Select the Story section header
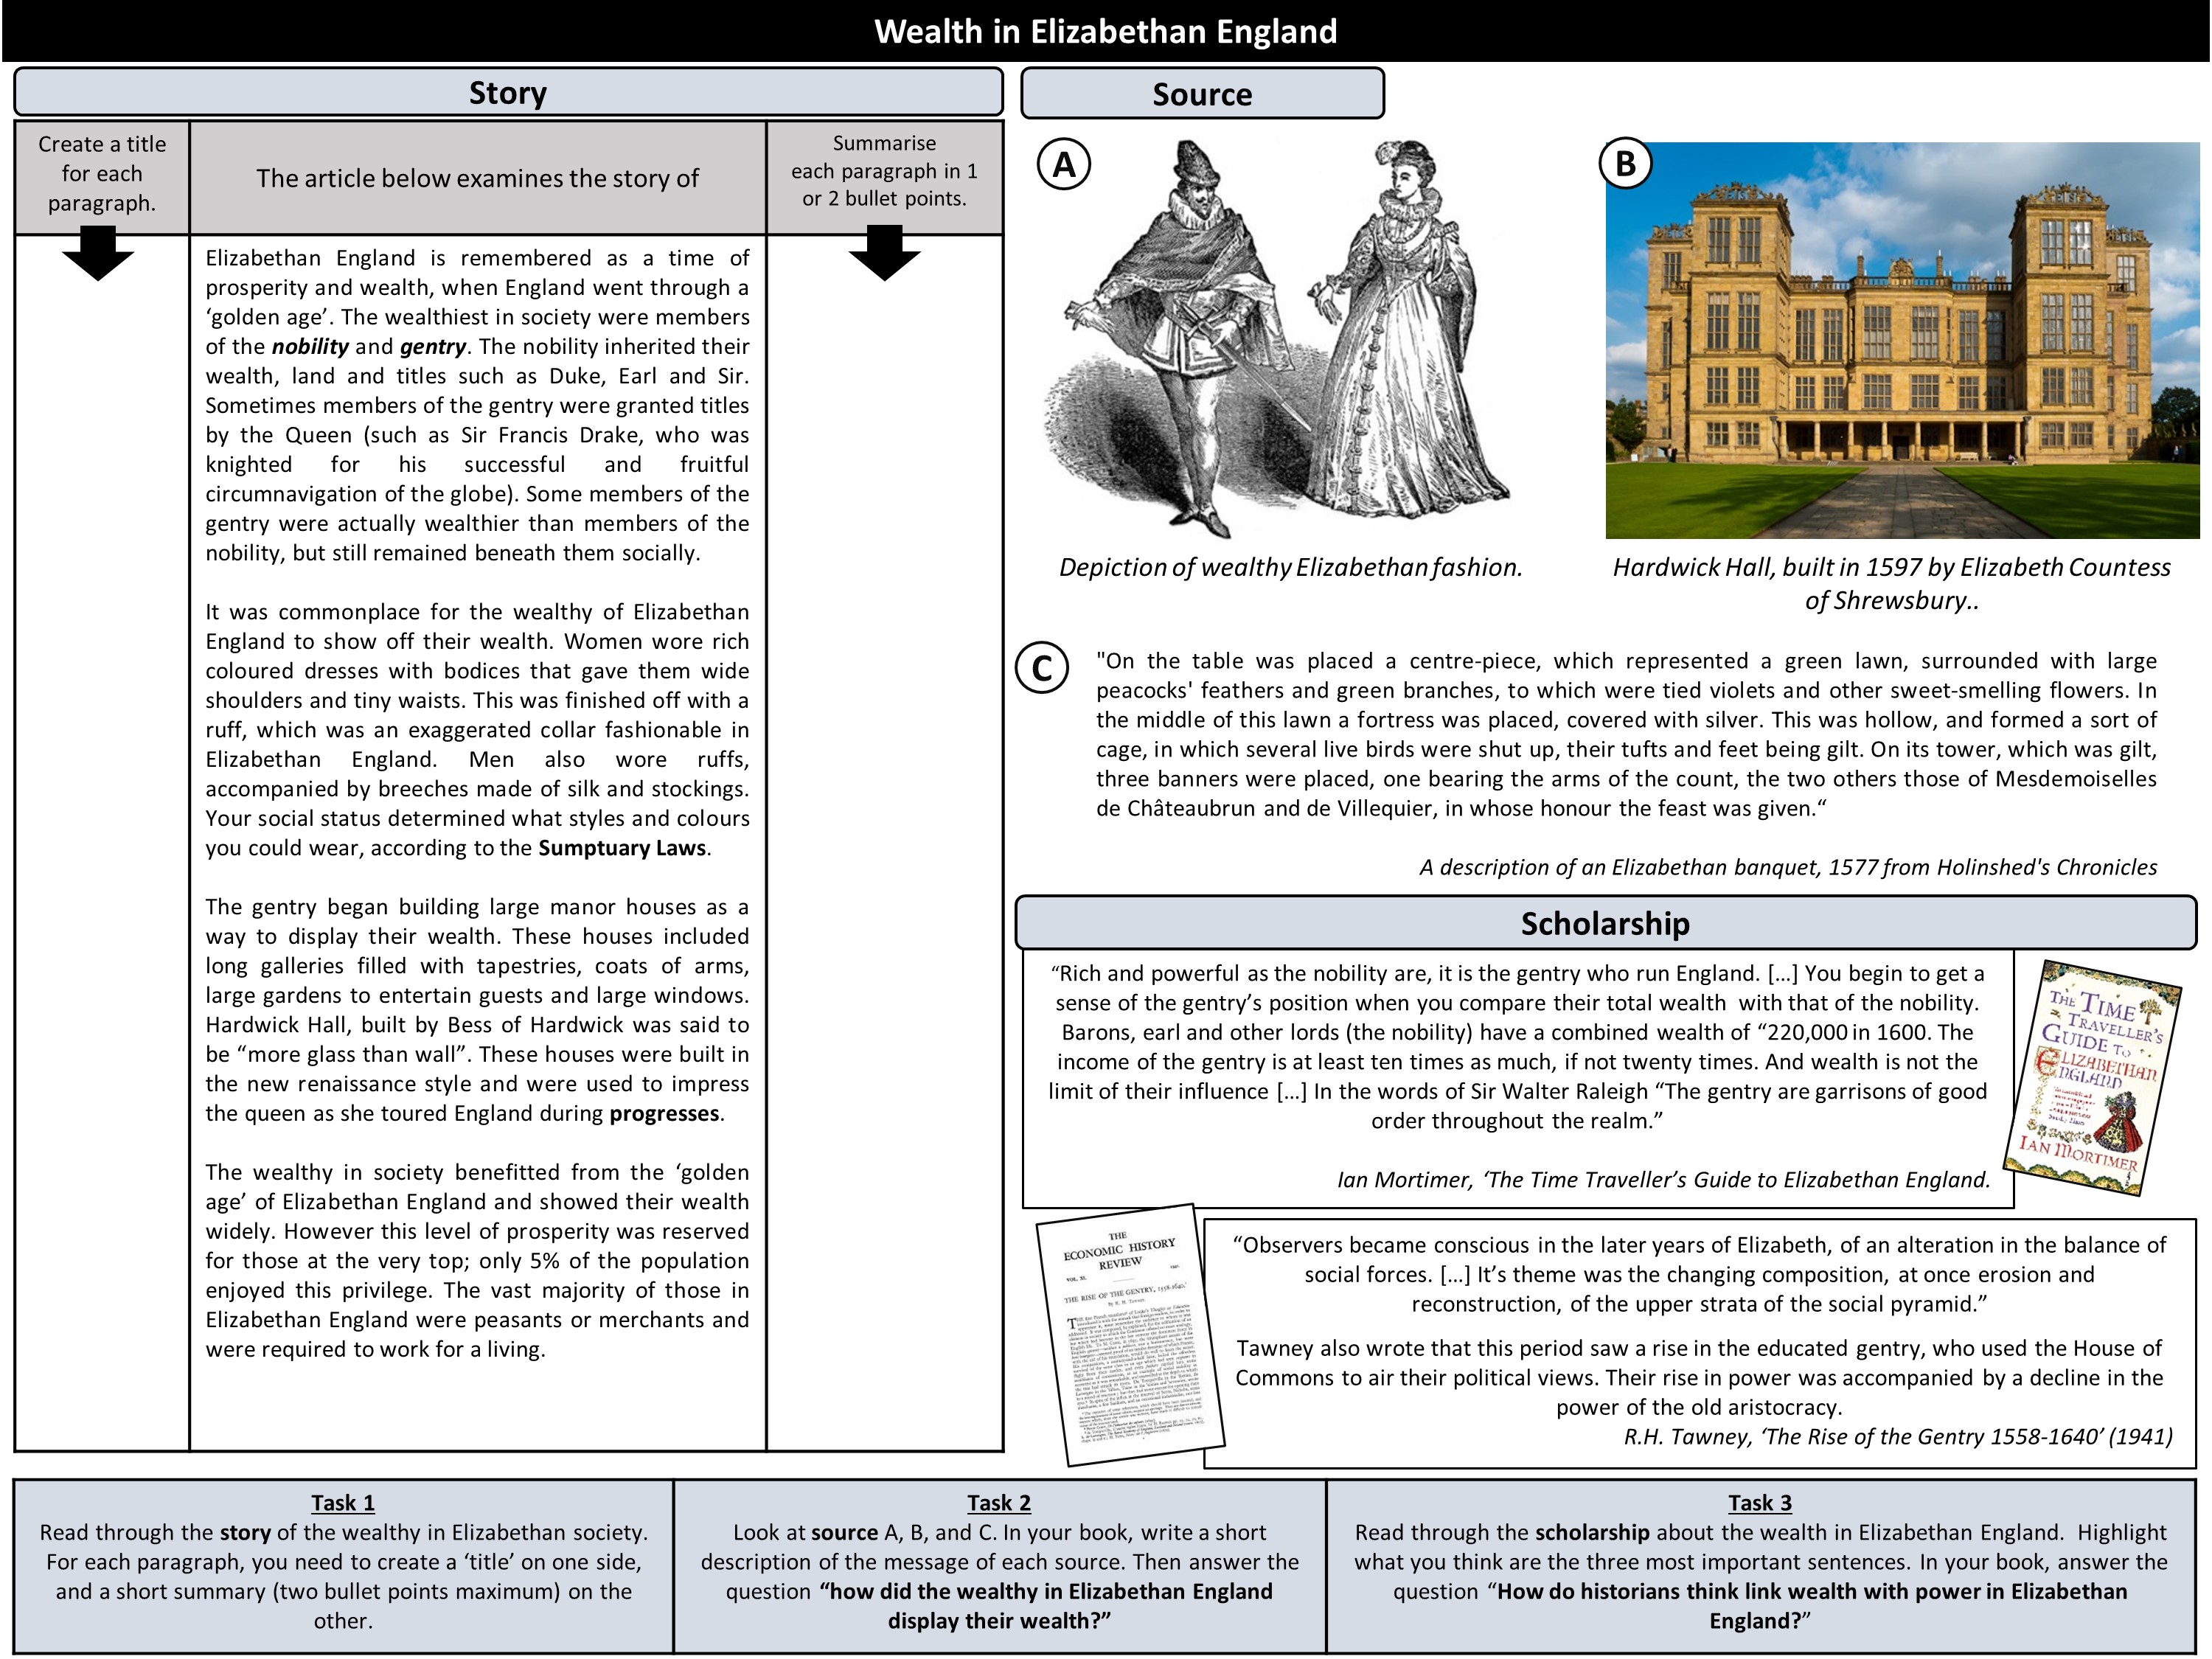The image size is (2212, 1659). pos(508,93)
